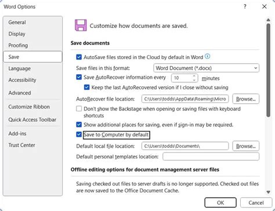Open the Proofing options category

click(x=32, y=45)
